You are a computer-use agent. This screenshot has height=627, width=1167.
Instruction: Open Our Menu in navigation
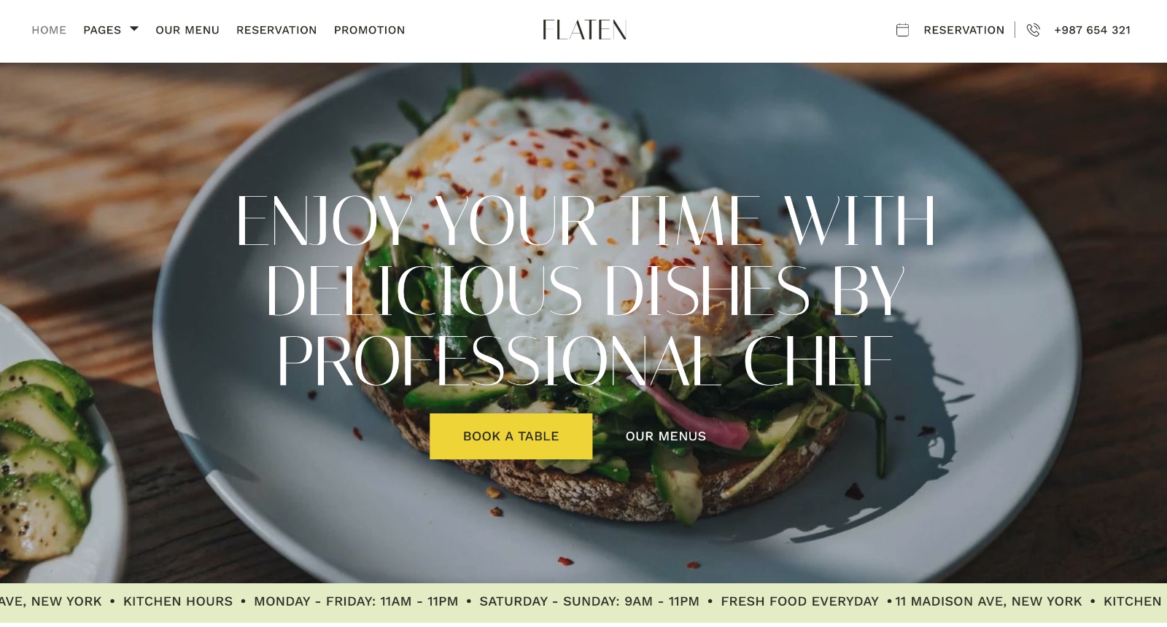coord(187,30)
